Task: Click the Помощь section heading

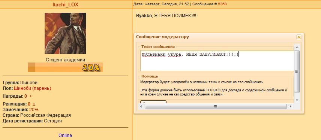Action: pos(150,76)
